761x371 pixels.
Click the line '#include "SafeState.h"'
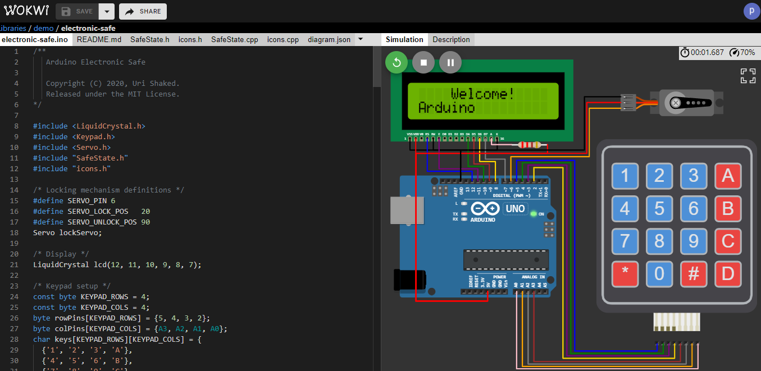[81, 158]
